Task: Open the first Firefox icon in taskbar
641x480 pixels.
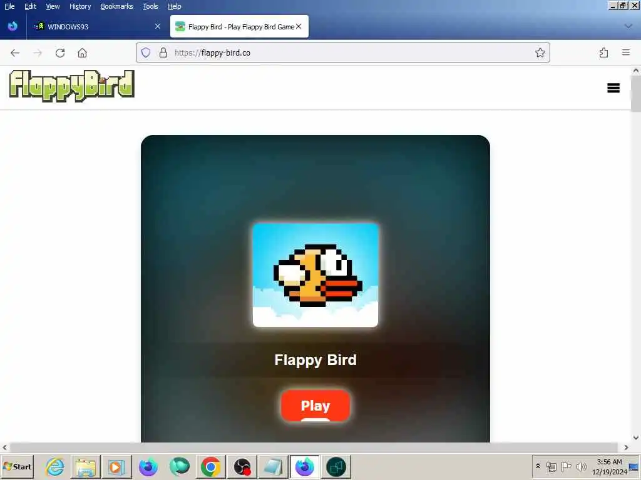Action: click(x=148, y=466)
